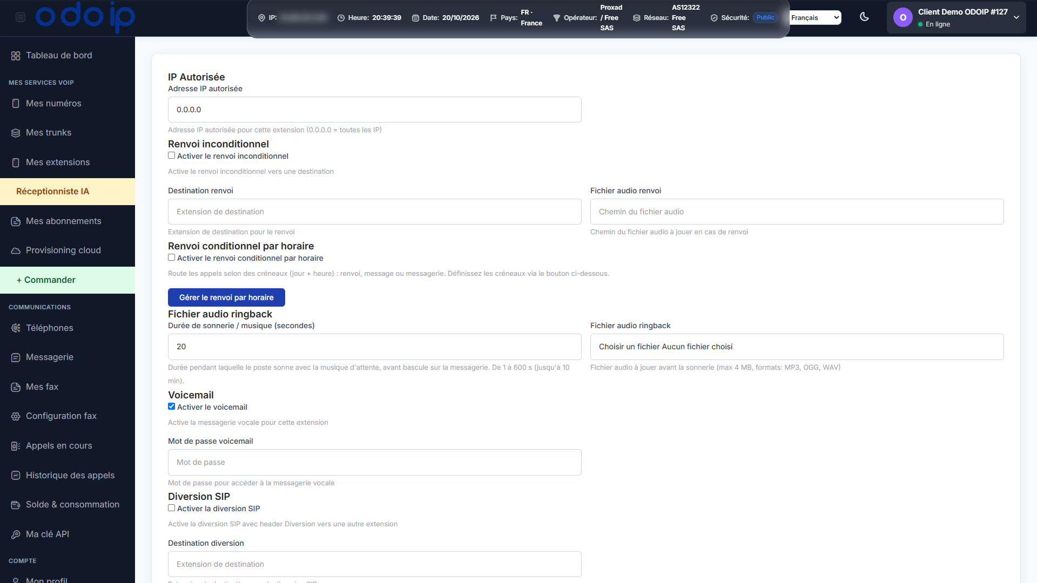Click the Destination renvoi extension field
This screenshot has height=583, width=1037.
[374, 212]
